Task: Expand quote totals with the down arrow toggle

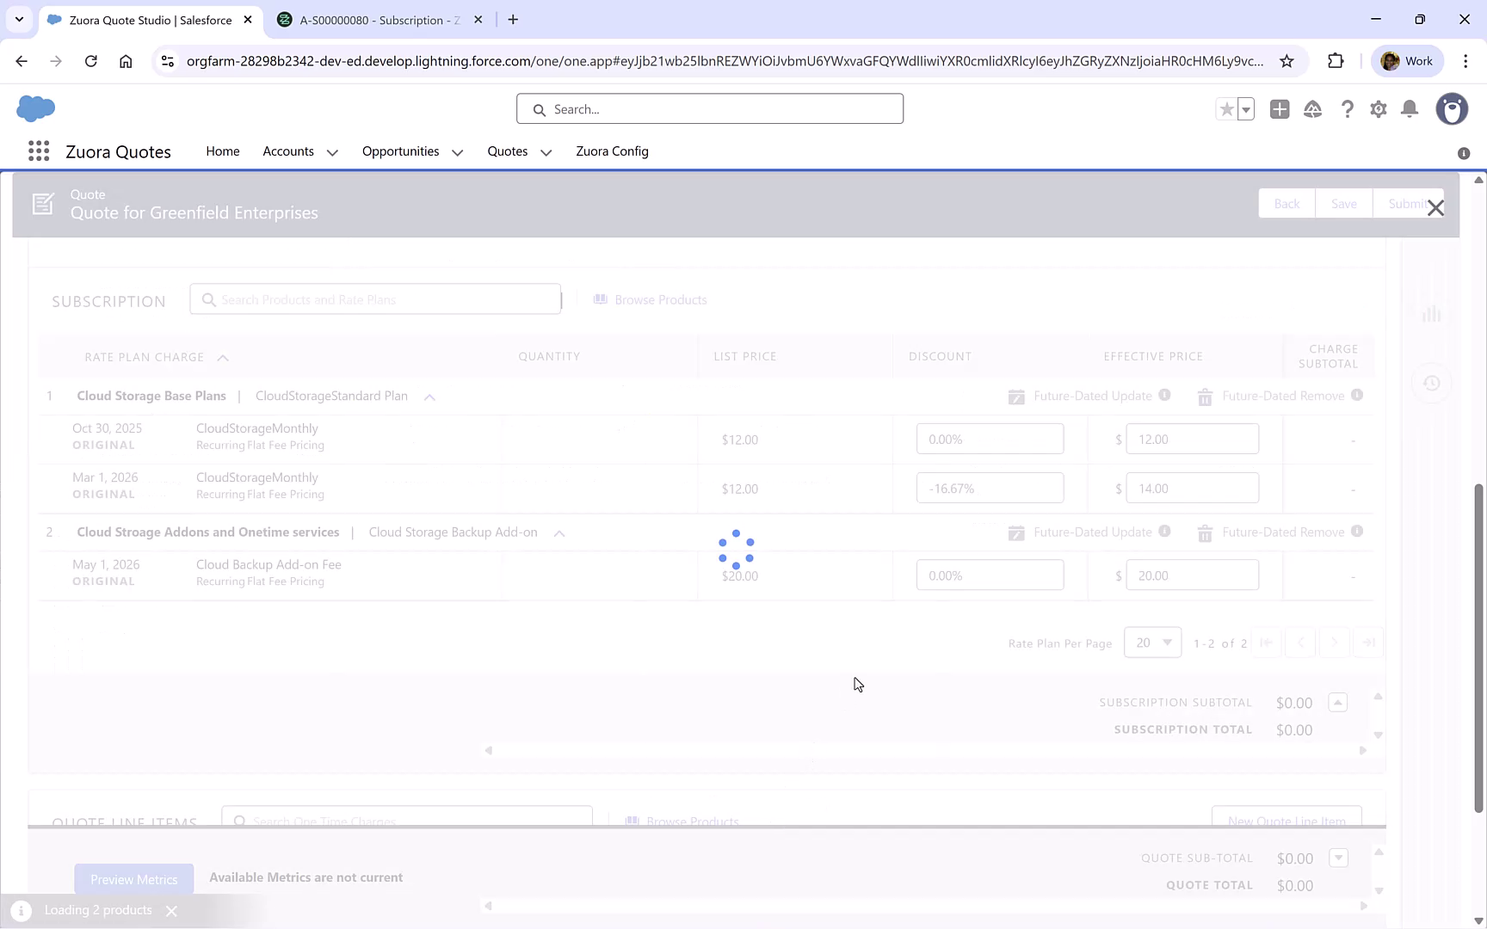Action: (x=1338, y=858)
